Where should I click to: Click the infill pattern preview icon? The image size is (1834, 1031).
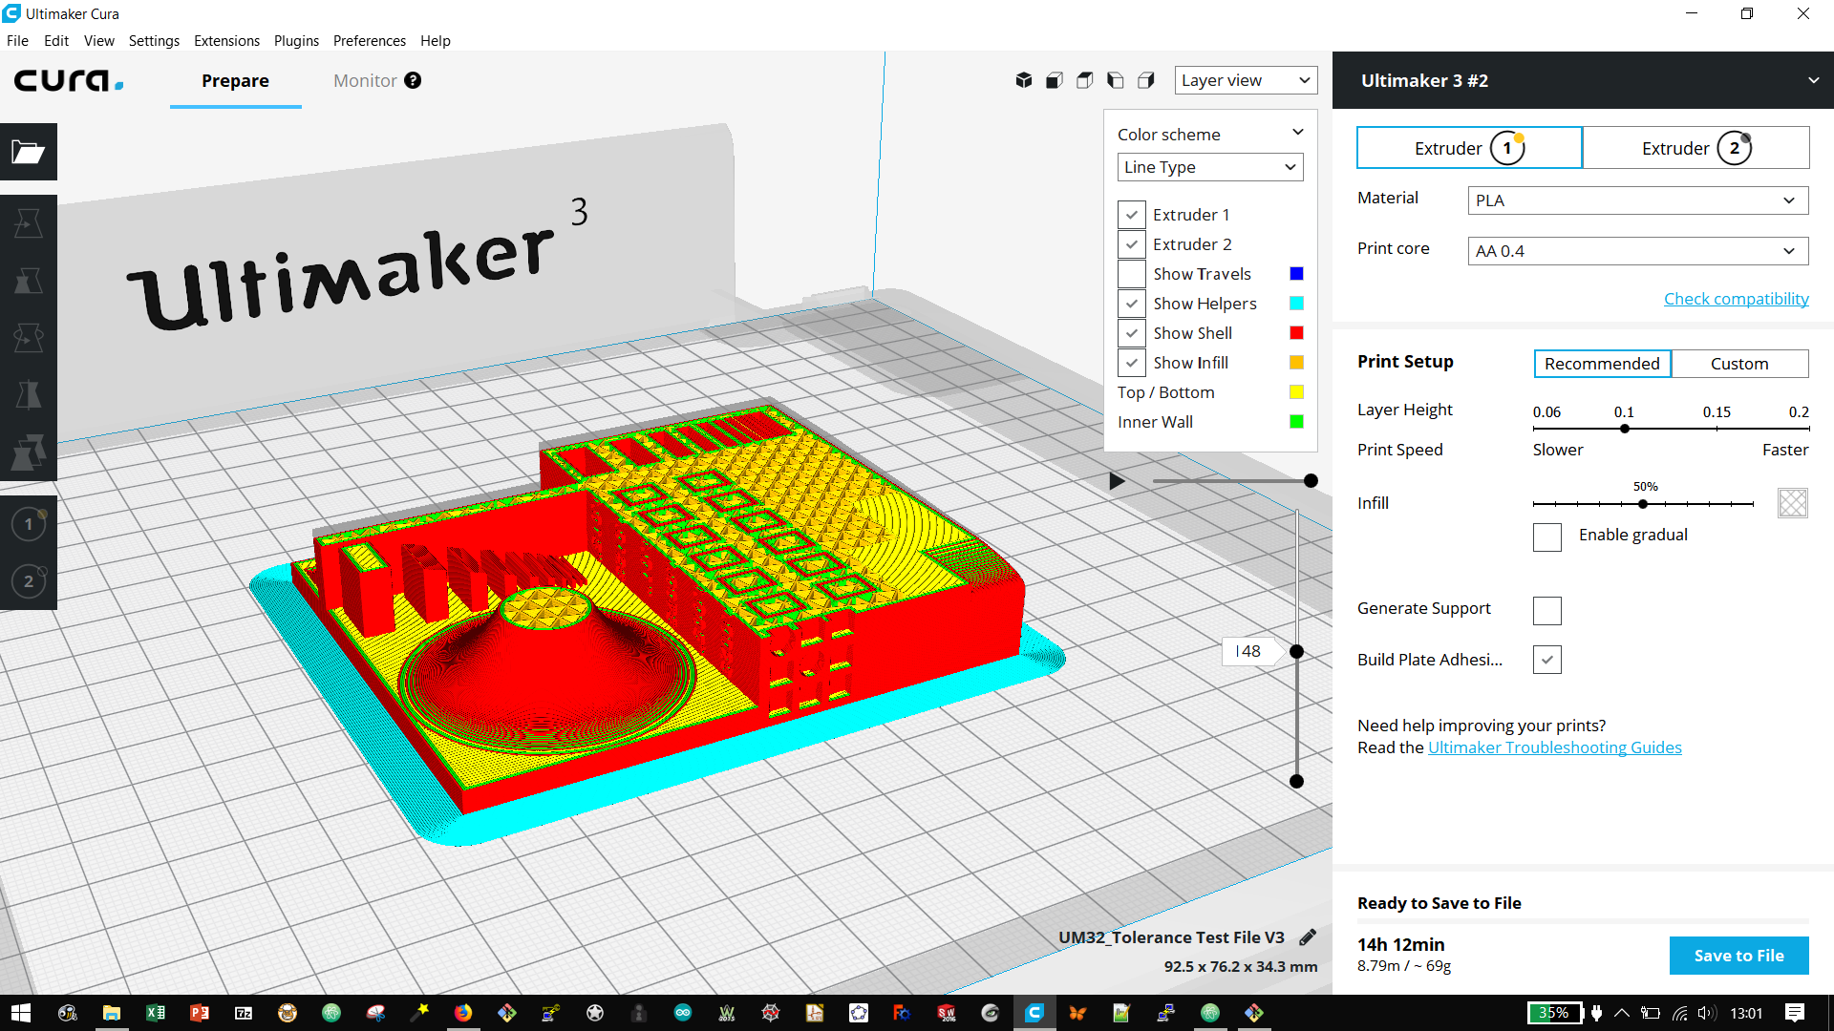1793,503
